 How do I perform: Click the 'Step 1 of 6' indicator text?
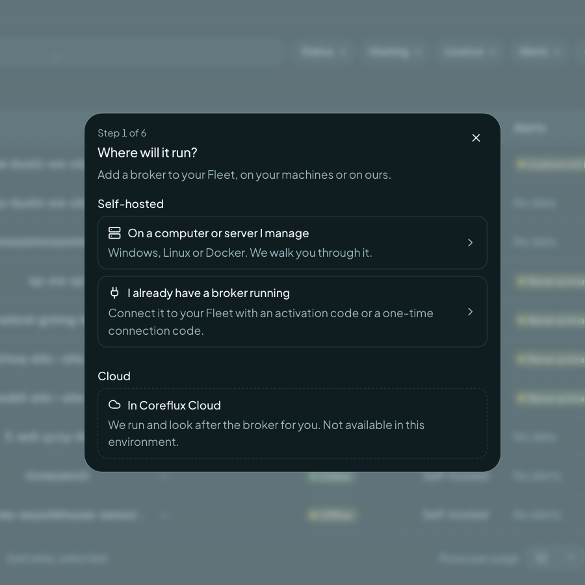pos(122,133)
